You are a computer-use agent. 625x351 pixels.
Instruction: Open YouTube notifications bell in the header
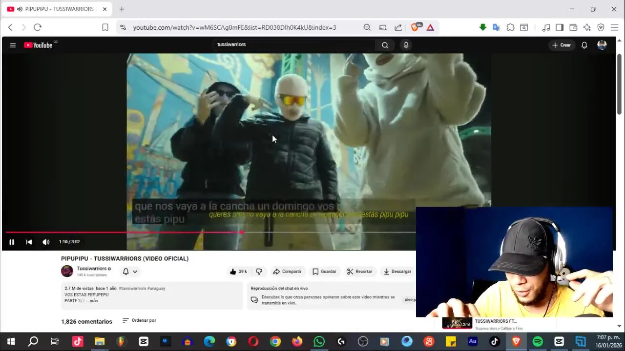coord(584,45)
